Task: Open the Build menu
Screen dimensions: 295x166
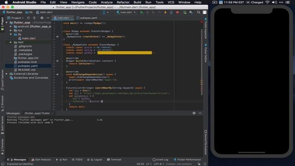Action: pyautogui.click(x=137, y=2)
